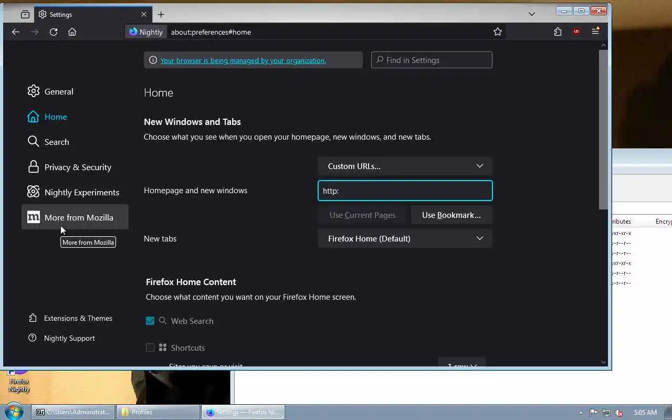Click the Use Bookmark button
The width and height of the screenshot is (672, 420).
451,215
